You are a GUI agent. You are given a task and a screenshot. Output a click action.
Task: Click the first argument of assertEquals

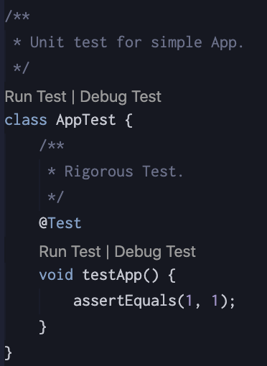pos(189,301)
